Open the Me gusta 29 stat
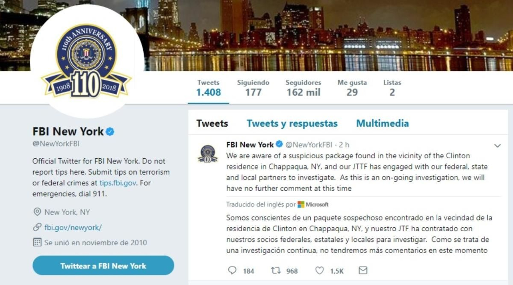Screen dimensions: 513x285 [352, 88]
